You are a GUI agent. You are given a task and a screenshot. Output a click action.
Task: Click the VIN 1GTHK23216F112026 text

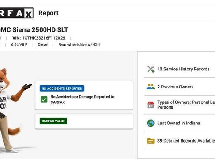pyautogui.click(x=39, y=38)
